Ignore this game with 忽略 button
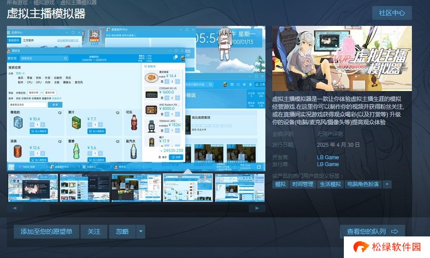The image size is (430, 258). point(122,232)
